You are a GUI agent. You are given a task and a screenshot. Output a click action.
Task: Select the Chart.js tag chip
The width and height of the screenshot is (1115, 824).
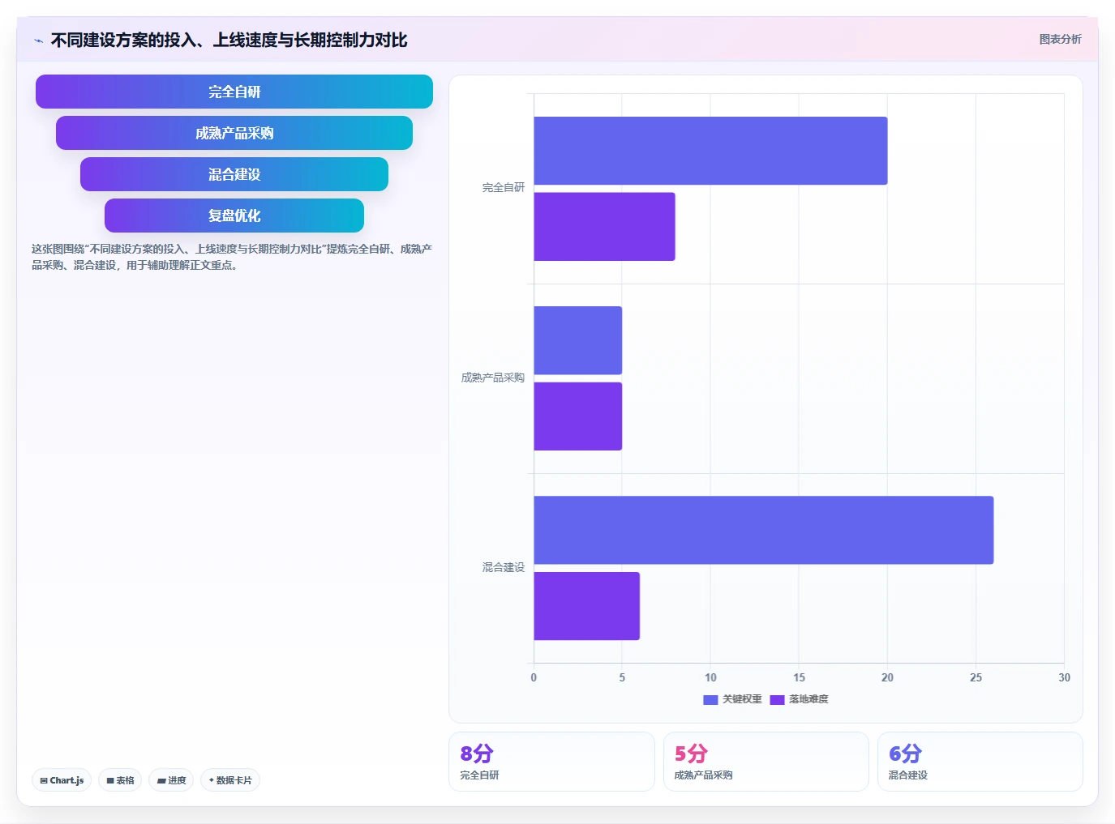pyautogui.click(x=62, y=780)
